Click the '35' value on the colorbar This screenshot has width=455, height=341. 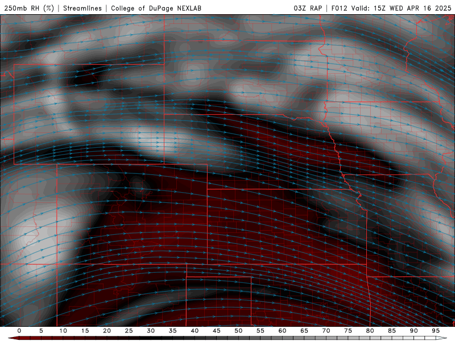(173, 331)
